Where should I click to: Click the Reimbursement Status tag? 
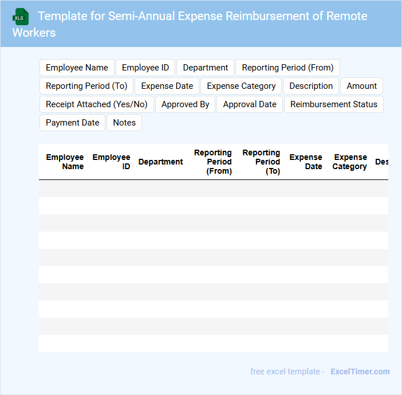334,104
